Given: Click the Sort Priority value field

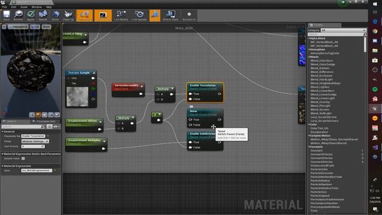Looking at the screenshot, I should (x=33, y=146).
